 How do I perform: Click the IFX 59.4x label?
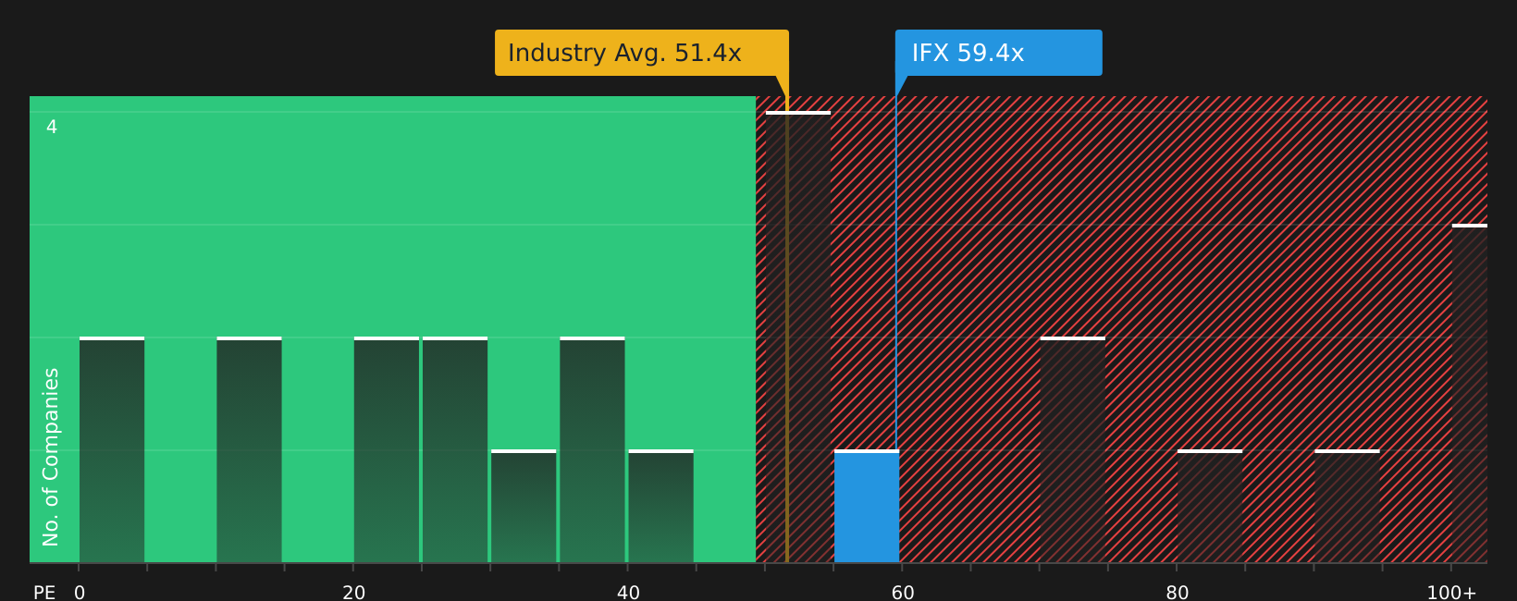(998, 53)
